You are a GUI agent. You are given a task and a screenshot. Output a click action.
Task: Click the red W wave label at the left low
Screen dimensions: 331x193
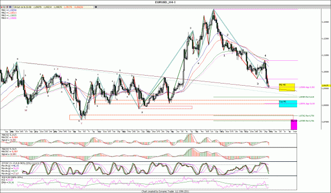26,110
